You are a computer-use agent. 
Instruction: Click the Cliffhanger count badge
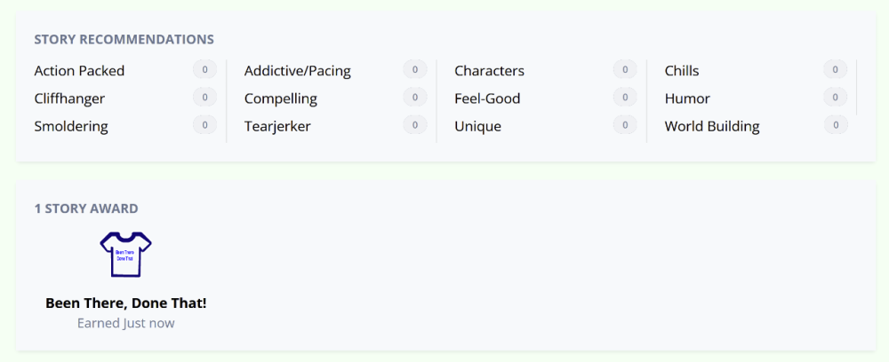(x=204, y=98)
